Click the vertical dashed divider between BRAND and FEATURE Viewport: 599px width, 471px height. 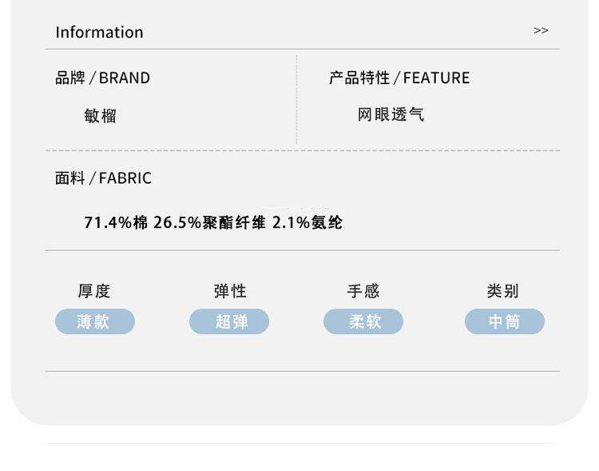[x=296, y=100]
